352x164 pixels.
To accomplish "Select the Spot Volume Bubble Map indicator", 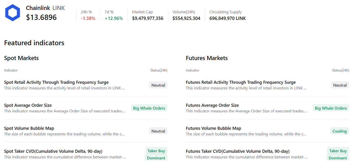I will 29,128.
